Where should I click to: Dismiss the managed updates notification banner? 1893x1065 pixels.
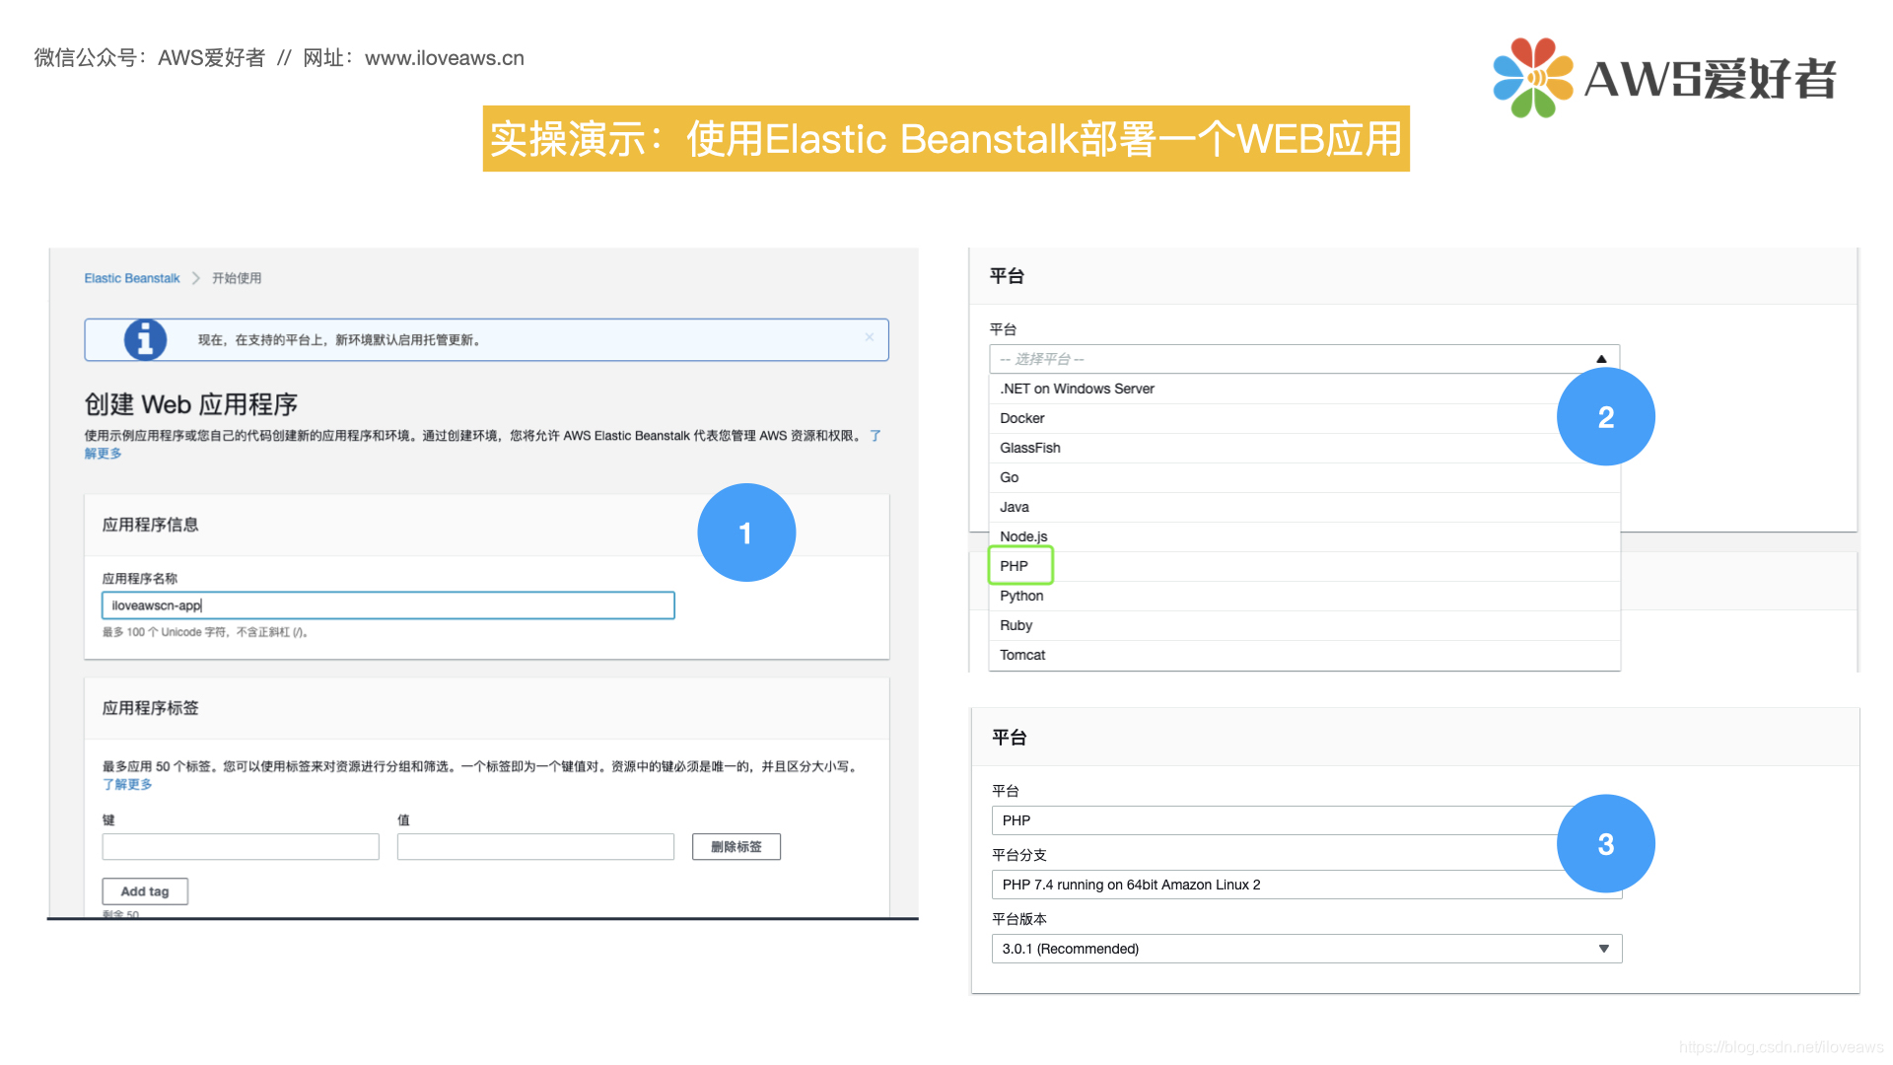(x=869, y=337)
